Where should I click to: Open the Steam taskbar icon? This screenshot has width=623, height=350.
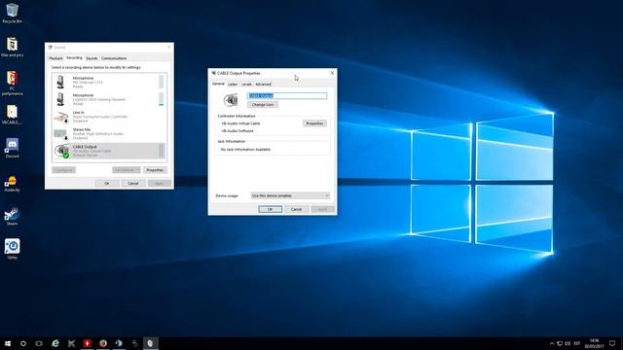pos(119,343)
